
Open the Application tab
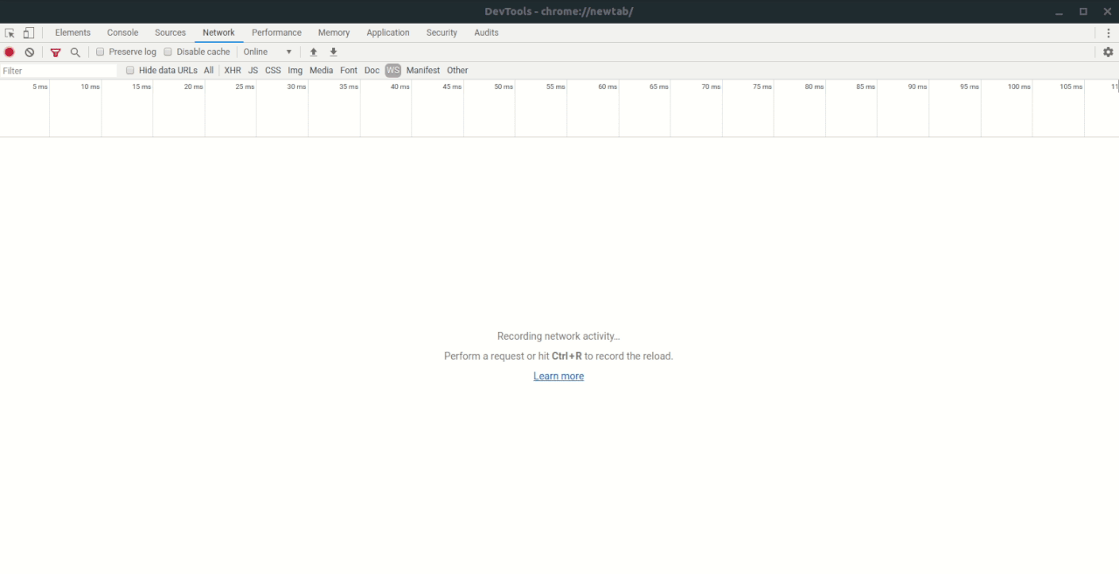(x=388, y=32)
